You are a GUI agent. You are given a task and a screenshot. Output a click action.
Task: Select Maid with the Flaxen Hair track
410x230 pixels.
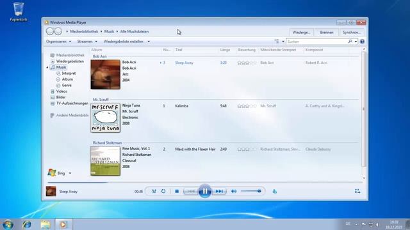[x=195, y=149]
